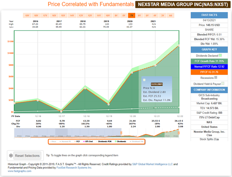232x177 pixels.
Task: Click the Dividends Declared light green swatch
Action: (x=220, y=55)
